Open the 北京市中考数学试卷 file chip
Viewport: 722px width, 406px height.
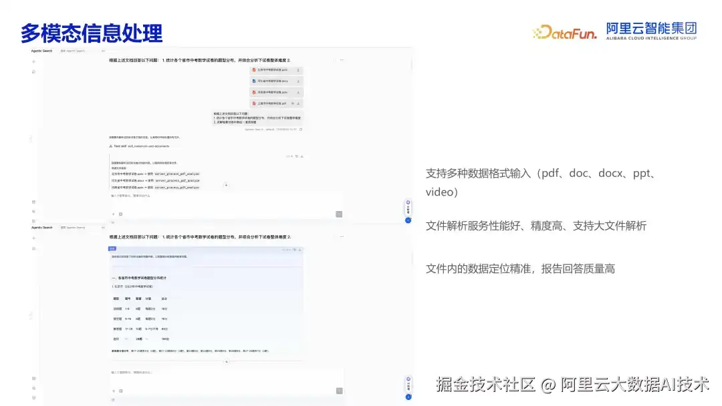pos(276,70)
